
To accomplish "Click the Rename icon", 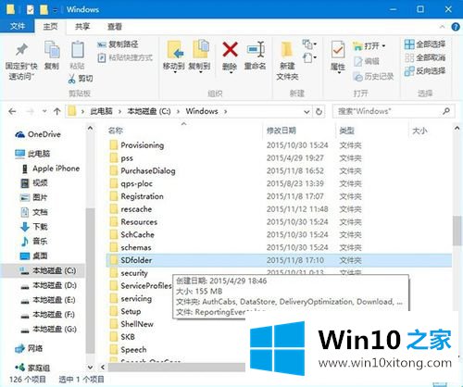I will (x=256, y=50).
